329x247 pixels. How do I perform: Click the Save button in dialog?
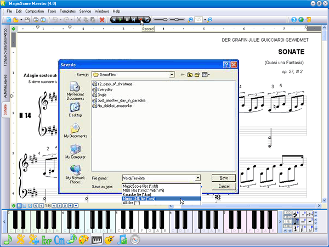(x=224, y=178)
